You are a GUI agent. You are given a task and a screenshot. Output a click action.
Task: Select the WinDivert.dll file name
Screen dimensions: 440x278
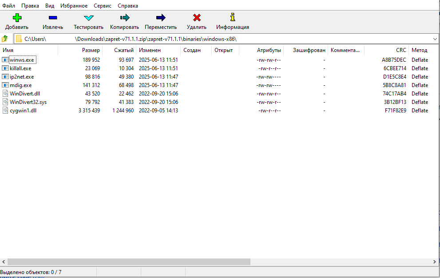[25, 94]
